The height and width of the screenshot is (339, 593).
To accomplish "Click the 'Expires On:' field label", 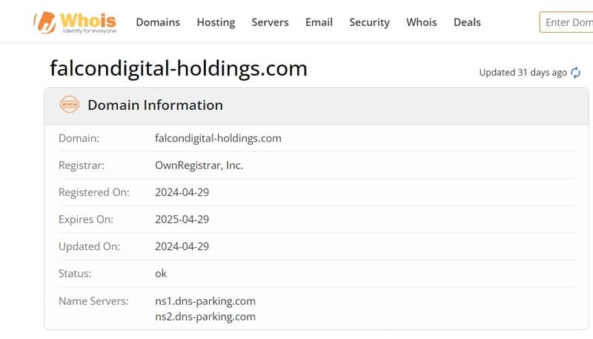I will click(x=86, y=220).
